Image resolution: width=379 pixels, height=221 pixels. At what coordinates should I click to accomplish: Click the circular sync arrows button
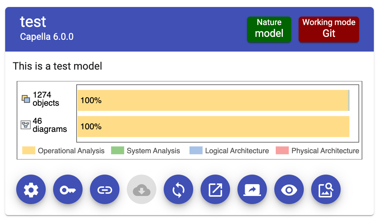click(x=178, y=190)
